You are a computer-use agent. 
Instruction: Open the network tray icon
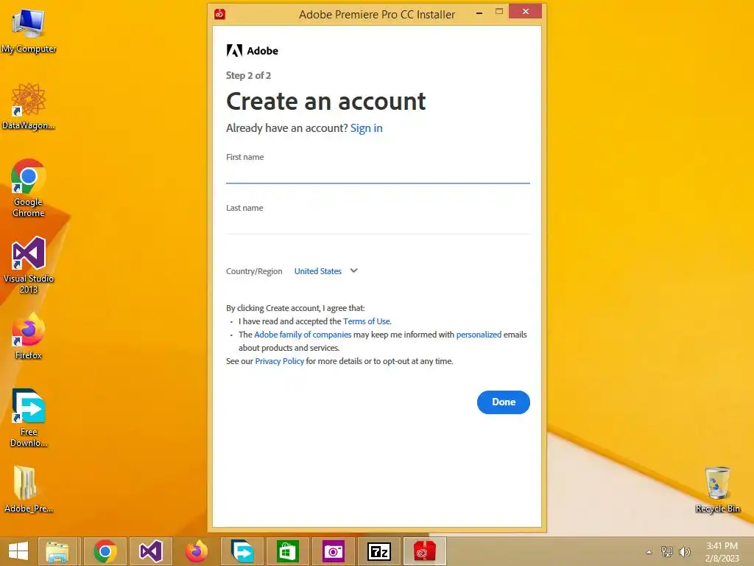(x=667, y=552)
